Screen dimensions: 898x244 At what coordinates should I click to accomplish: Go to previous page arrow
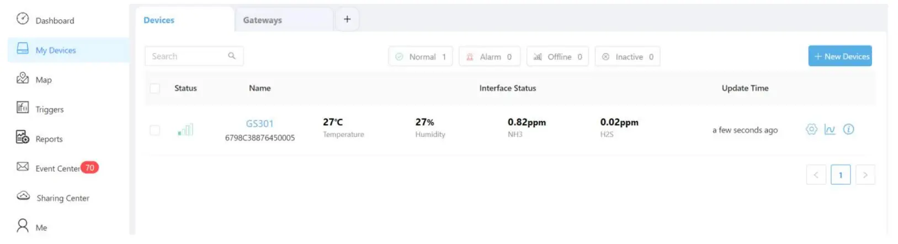tap(816, 175)
